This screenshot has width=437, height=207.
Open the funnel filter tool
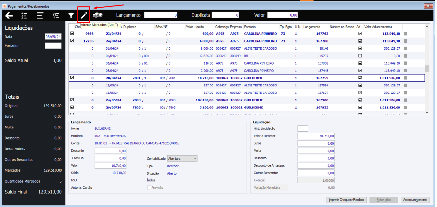71,16
